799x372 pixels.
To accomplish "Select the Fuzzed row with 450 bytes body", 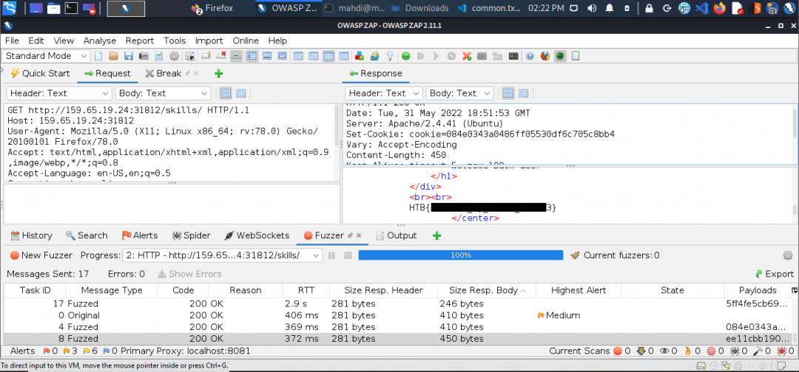I will point(399,339).
